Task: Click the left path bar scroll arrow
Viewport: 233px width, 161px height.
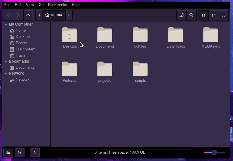Action: (x=39, y=15)
